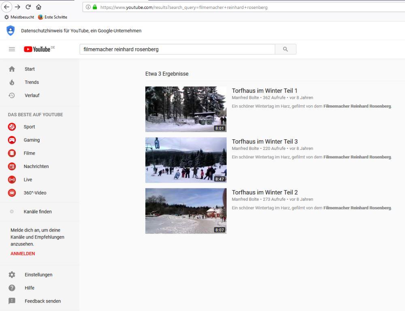Select Start in the sidebar
Viewport: 405px width, 311px height.
pos(30,69)
